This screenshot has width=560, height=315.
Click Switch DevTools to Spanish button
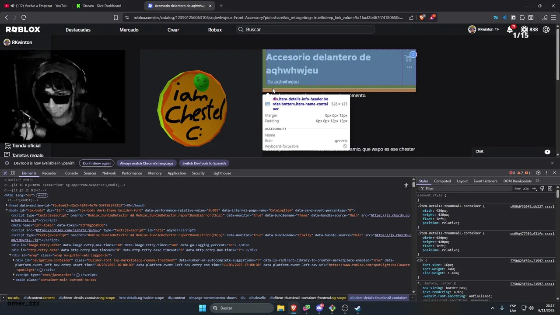click(x=204, y=163)
